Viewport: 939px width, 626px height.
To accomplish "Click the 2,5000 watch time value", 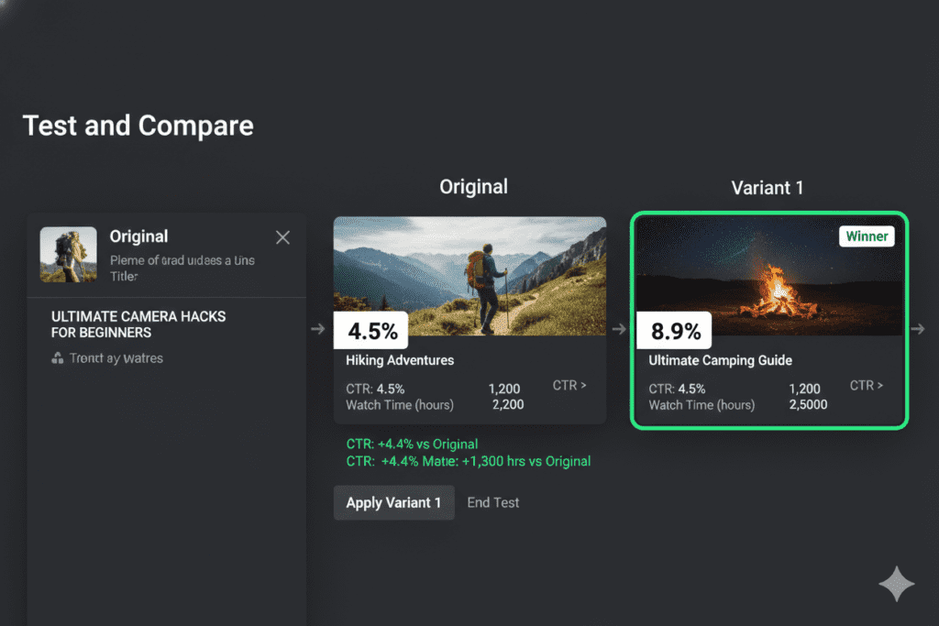I will 808,405.
